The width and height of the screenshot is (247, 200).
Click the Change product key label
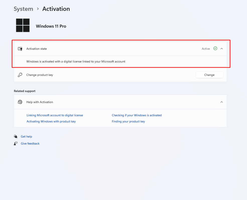tap(40, 75)
